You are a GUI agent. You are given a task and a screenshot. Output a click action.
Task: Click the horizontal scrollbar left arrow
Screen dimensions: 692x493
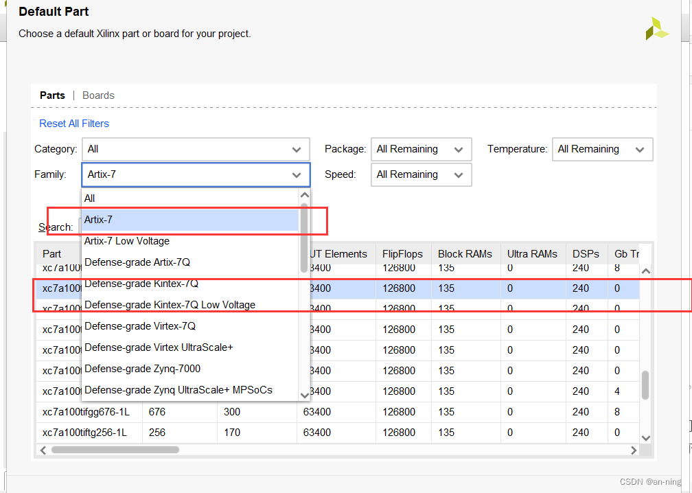click(x=43, y=450)
